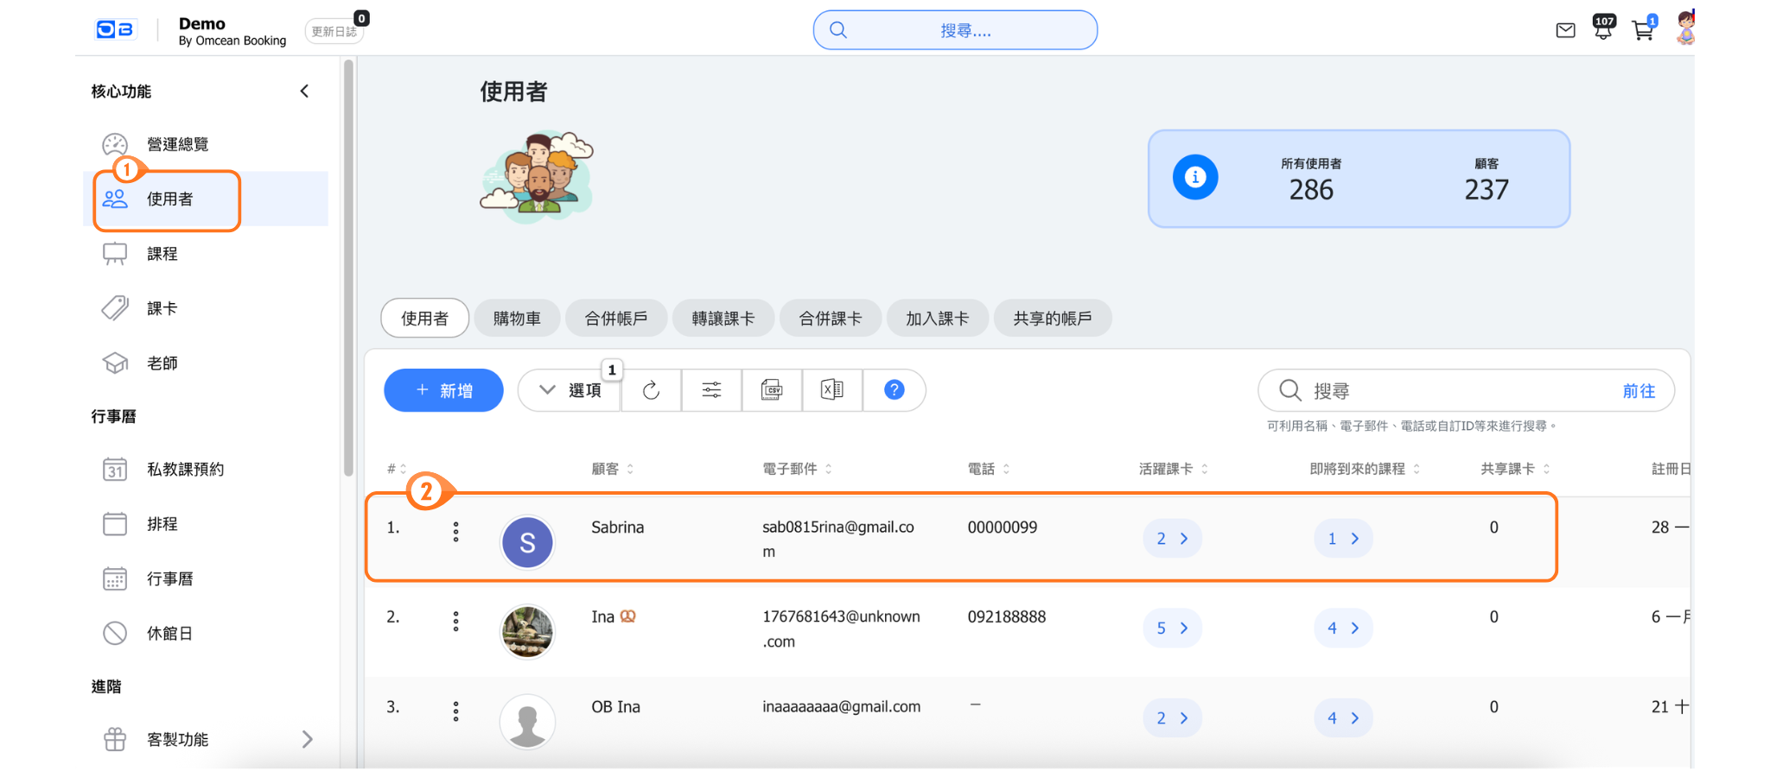1770x777 pixels.
Task: Open 課程 in the sidebar
Action: (162, 254)
